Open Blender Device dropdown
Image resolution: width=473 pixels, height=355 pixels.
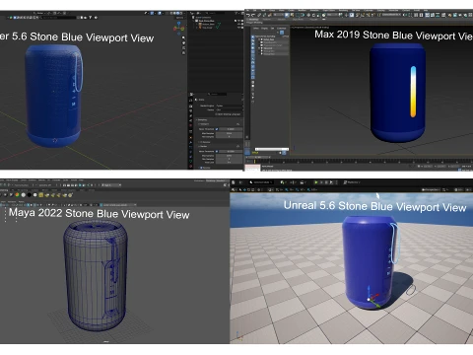pos(230,109)
